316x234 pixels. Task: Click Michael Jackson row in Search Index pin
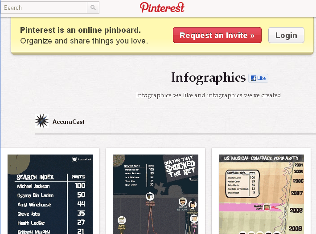pos(51,186)
